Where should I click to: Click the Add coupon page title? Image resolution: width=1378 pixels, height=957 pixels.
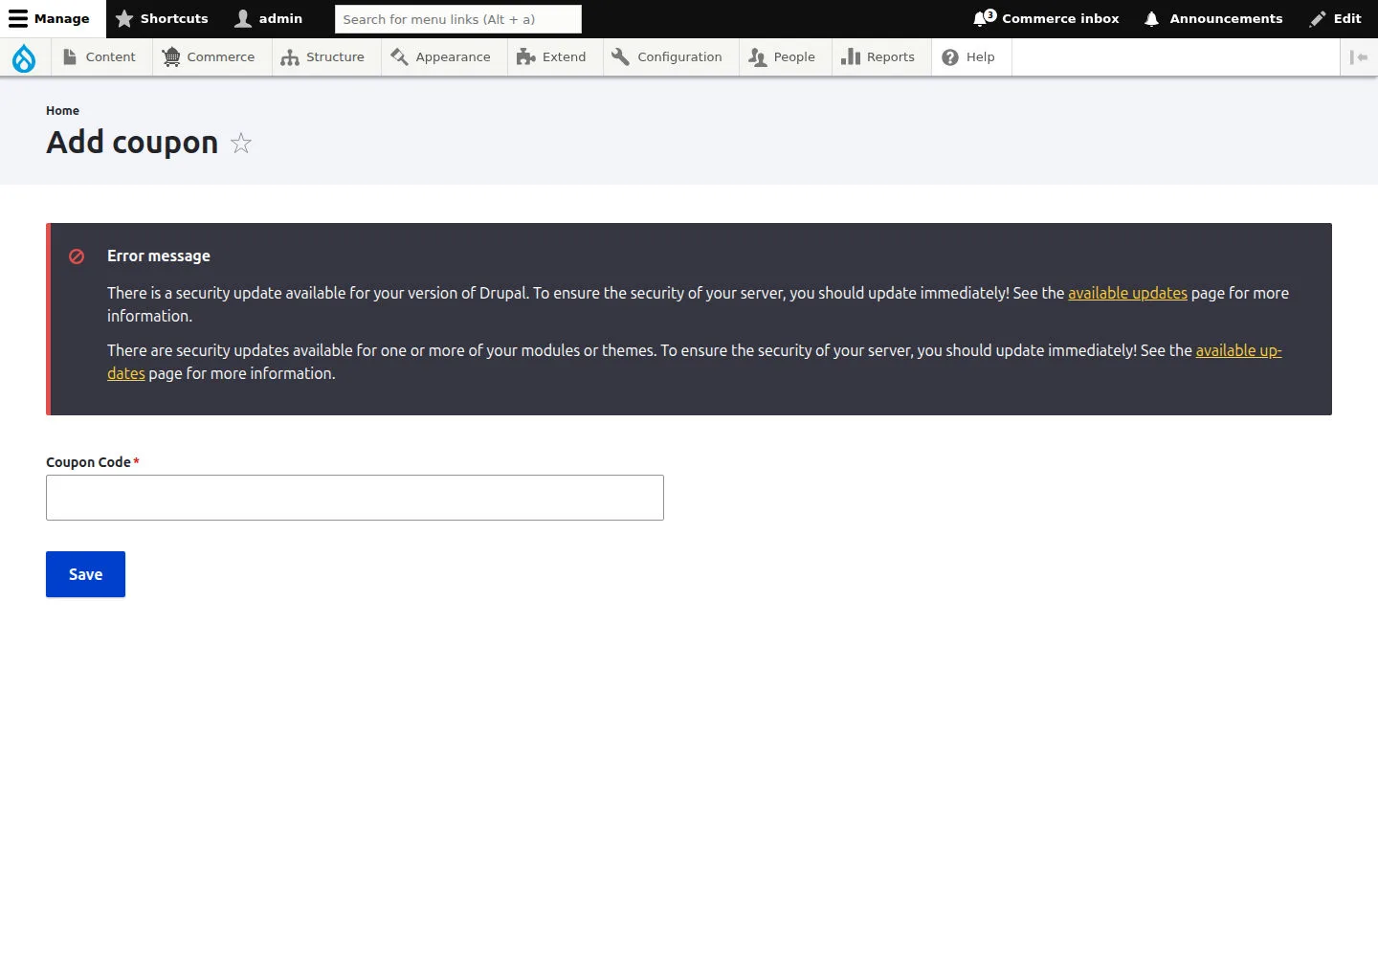pyautogui.click(x=132, y=143)
